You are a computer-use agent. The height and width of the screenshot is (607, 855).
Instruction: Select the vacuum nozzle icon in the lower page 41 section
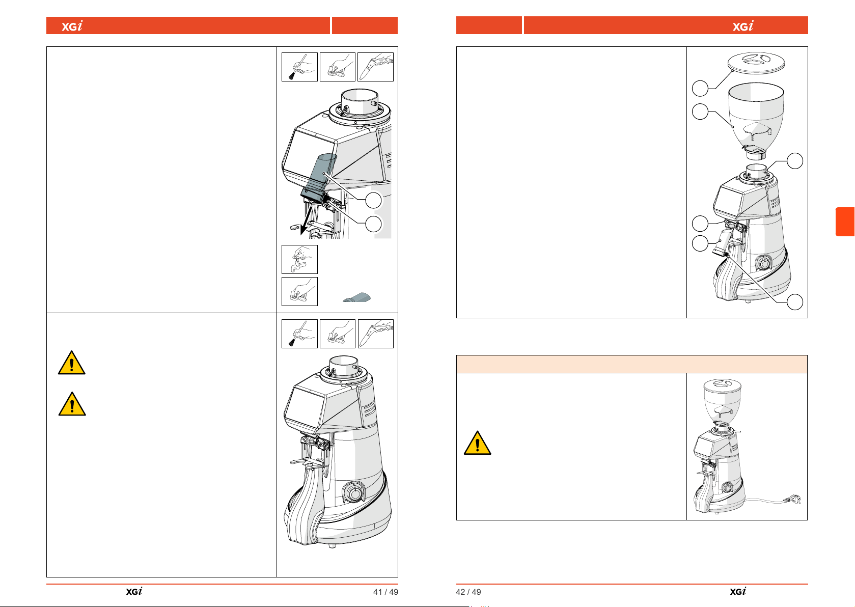click(376, 334)
